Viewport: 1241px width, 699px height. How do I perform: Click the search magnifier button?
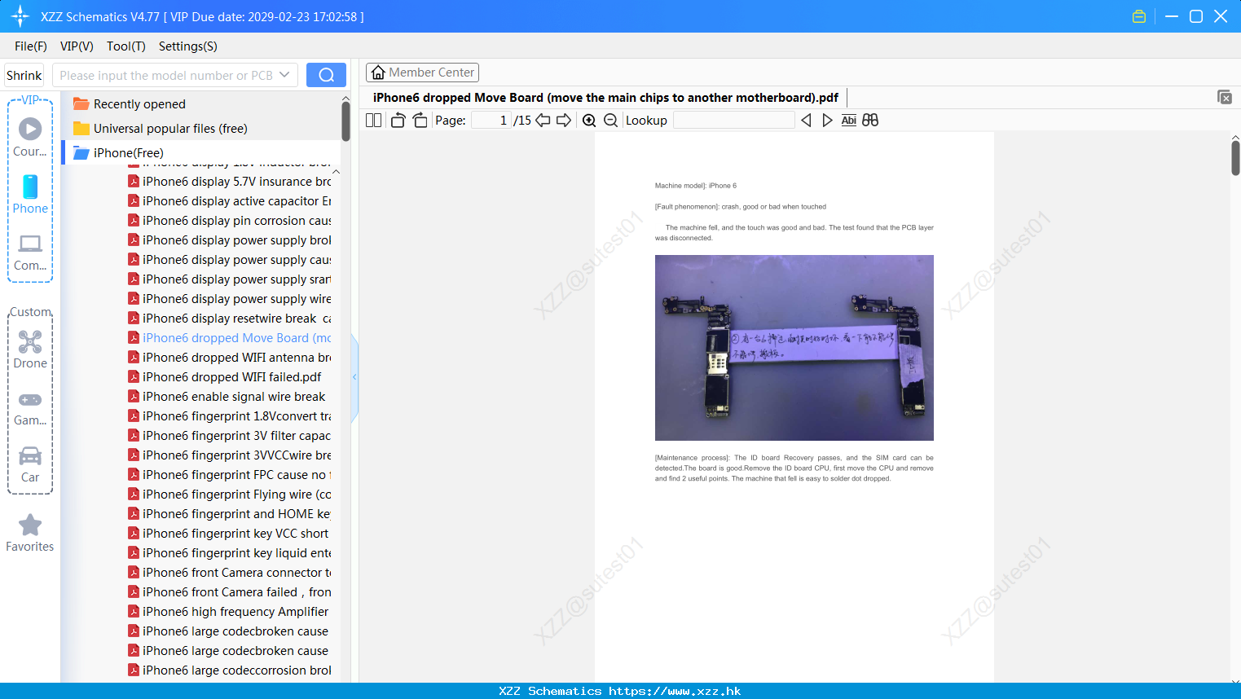click(x=326, y=75)
